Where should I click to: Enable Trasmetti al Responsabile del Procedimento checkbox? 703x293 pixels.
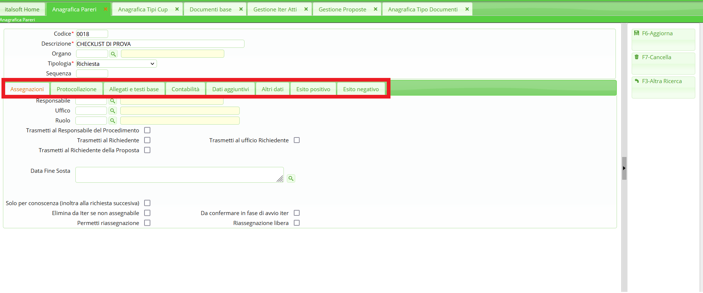(147, 130)
